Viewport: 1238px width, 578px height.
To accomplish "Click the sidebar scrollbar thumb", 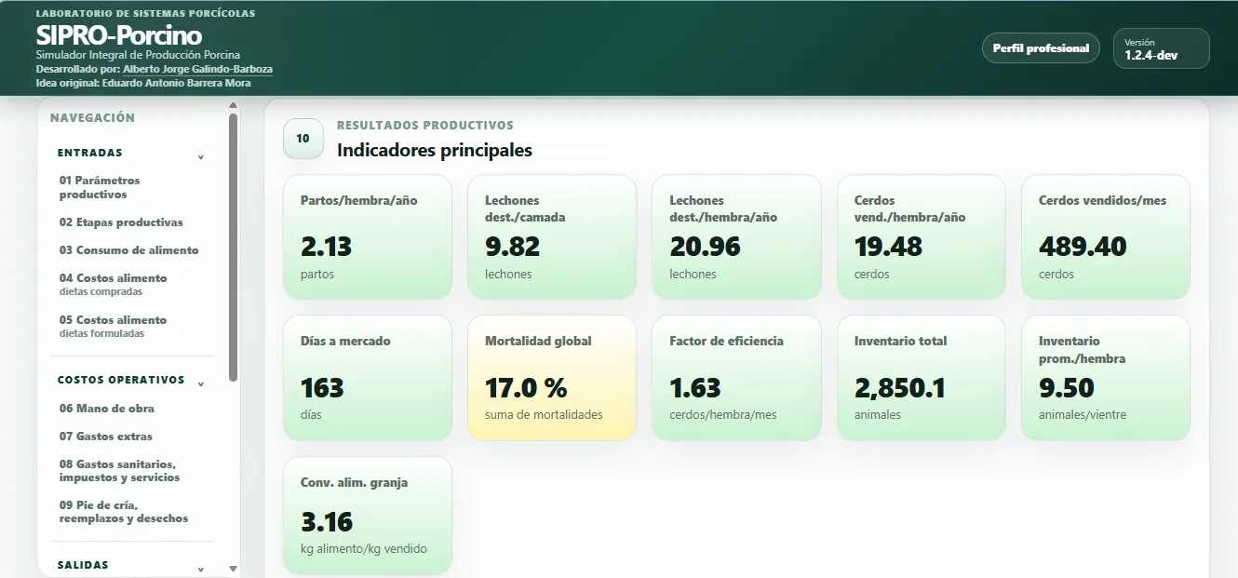I will 233,247.
